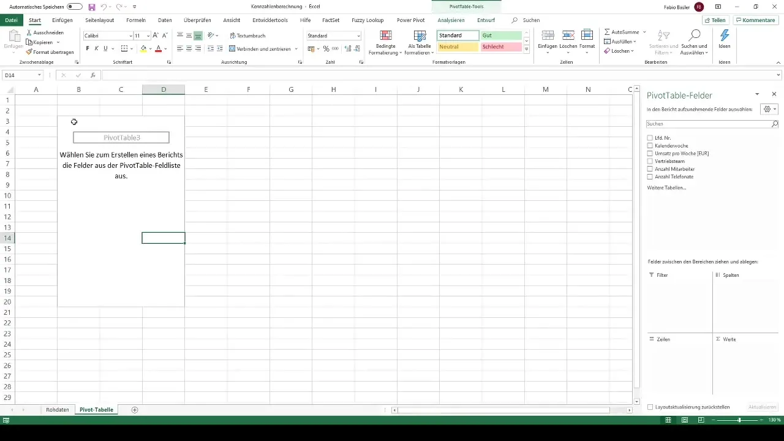Apply the Schlecht cell style
784x441 pixels.
[501, 47]
